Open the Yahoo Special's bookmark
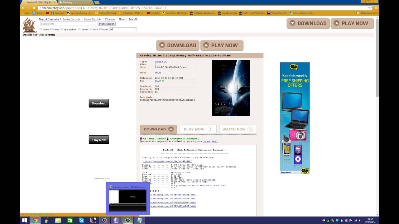 (277, 13)
